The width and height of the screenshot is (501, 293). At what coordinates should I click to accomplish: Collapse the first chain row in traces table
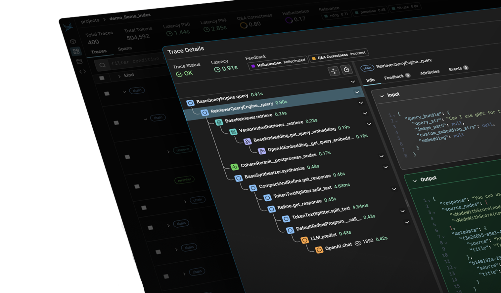click(x=124, y=92)
